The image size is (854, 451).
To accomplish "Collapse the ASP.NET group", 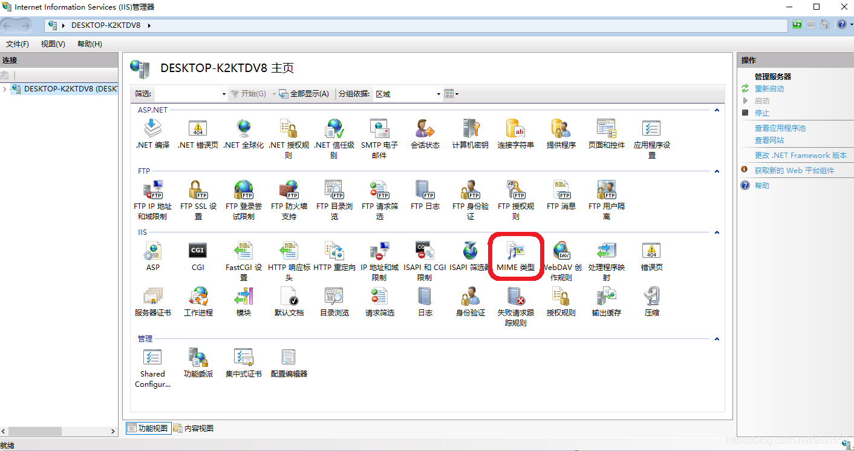I will 717,110.
